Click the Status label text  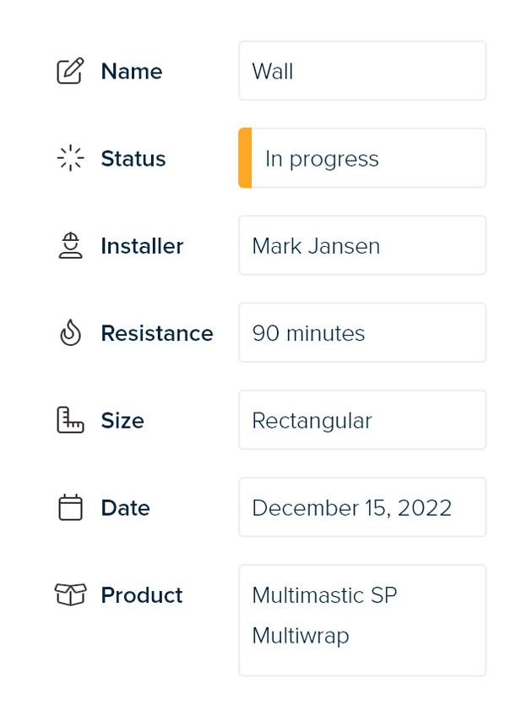tap(133, 158)
